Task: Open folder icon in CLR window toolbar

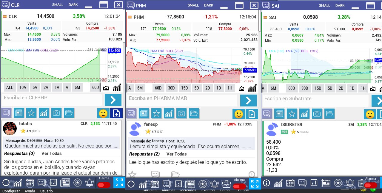Action: click(x=69, y=113)
